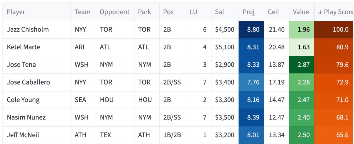Click the Opponent column header

[115, 12]
